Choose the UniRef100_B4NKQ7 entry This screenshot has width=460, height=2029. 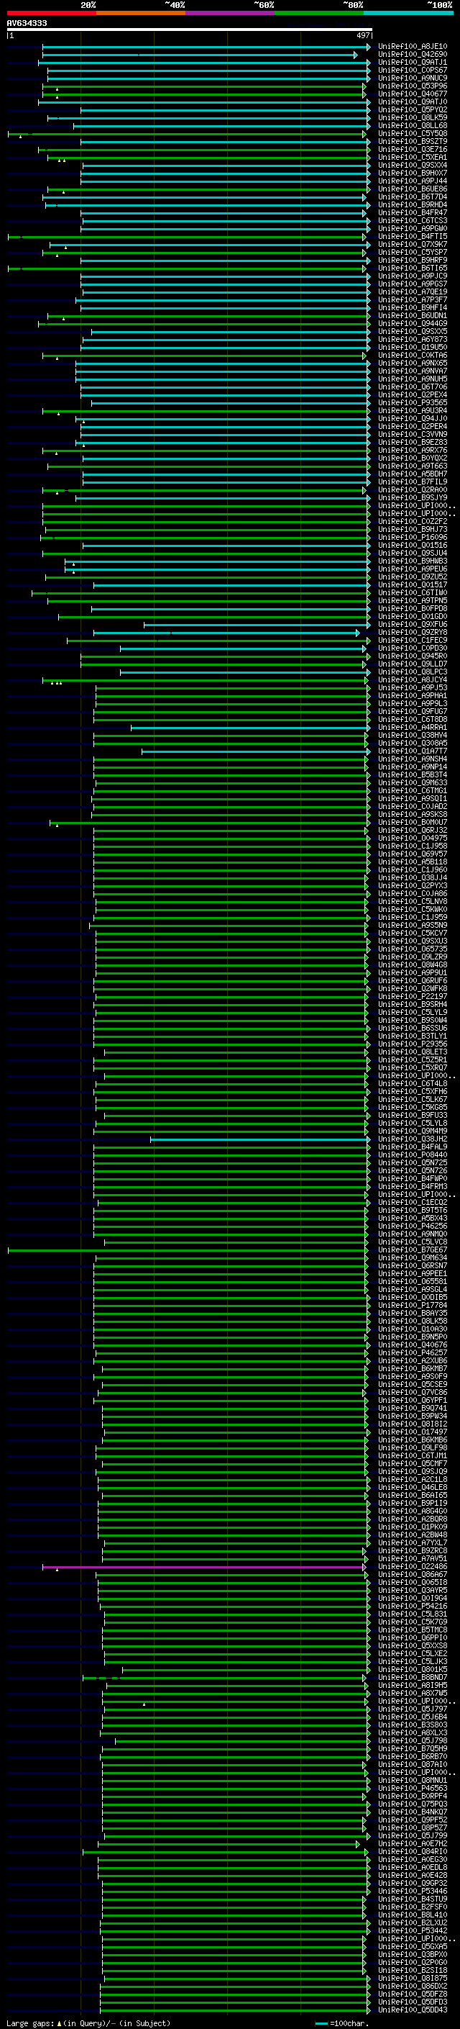pos(413,1812)
